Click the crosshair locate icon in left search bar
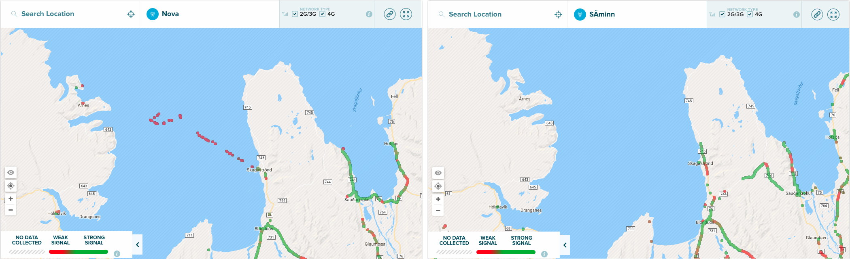The image size is (850, 259). point(131,14)
